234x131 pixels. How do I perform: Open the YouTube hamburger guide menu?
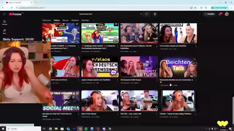pyautogui.click(x=4, y=14)
